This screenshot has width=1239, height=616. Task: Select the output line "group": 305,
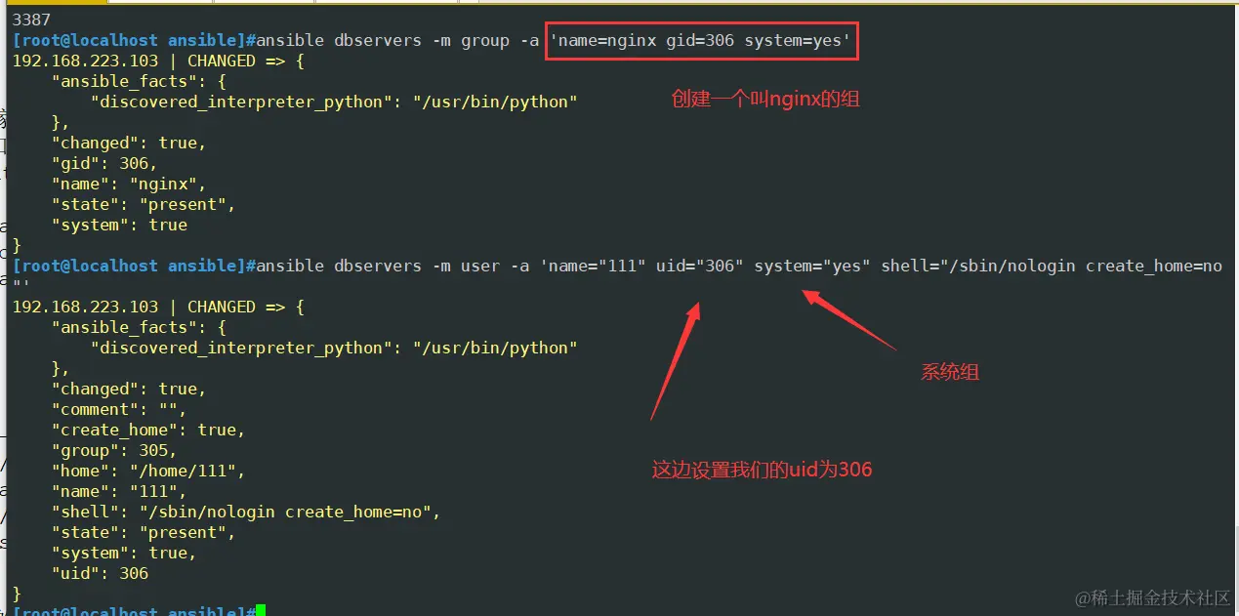click(x=114, y=450)
